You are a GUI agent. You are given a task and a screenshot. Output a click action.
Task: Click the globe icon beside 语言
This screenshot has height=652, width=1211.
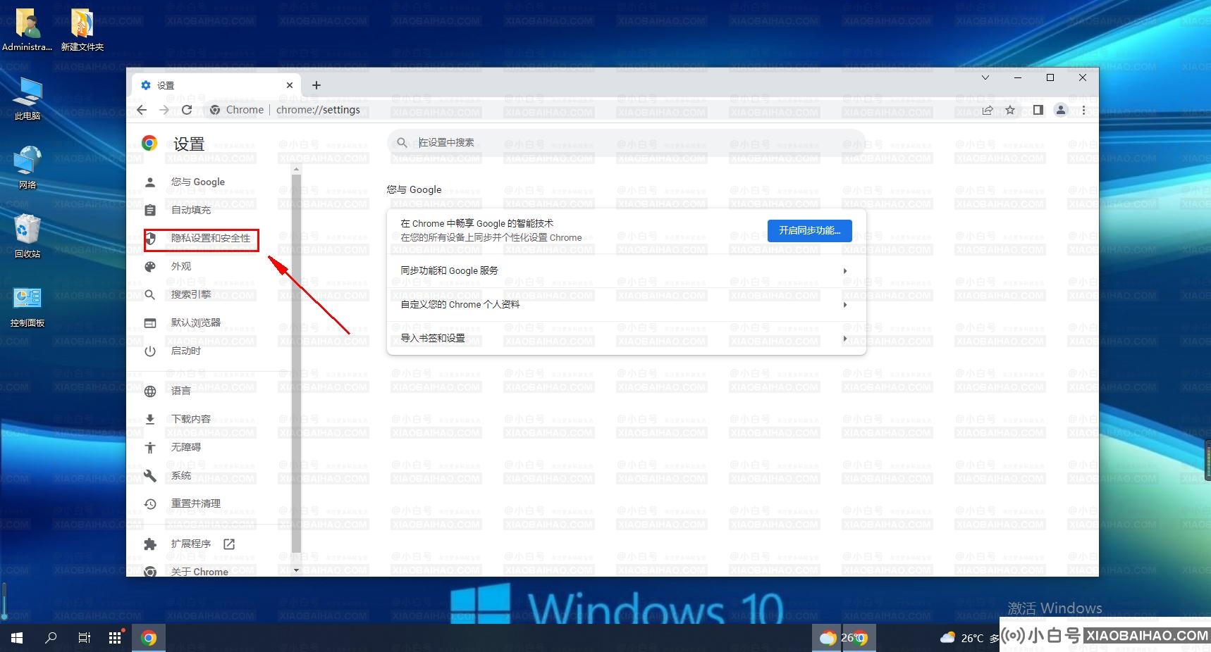pyautogui.click(x=150, y=391)
